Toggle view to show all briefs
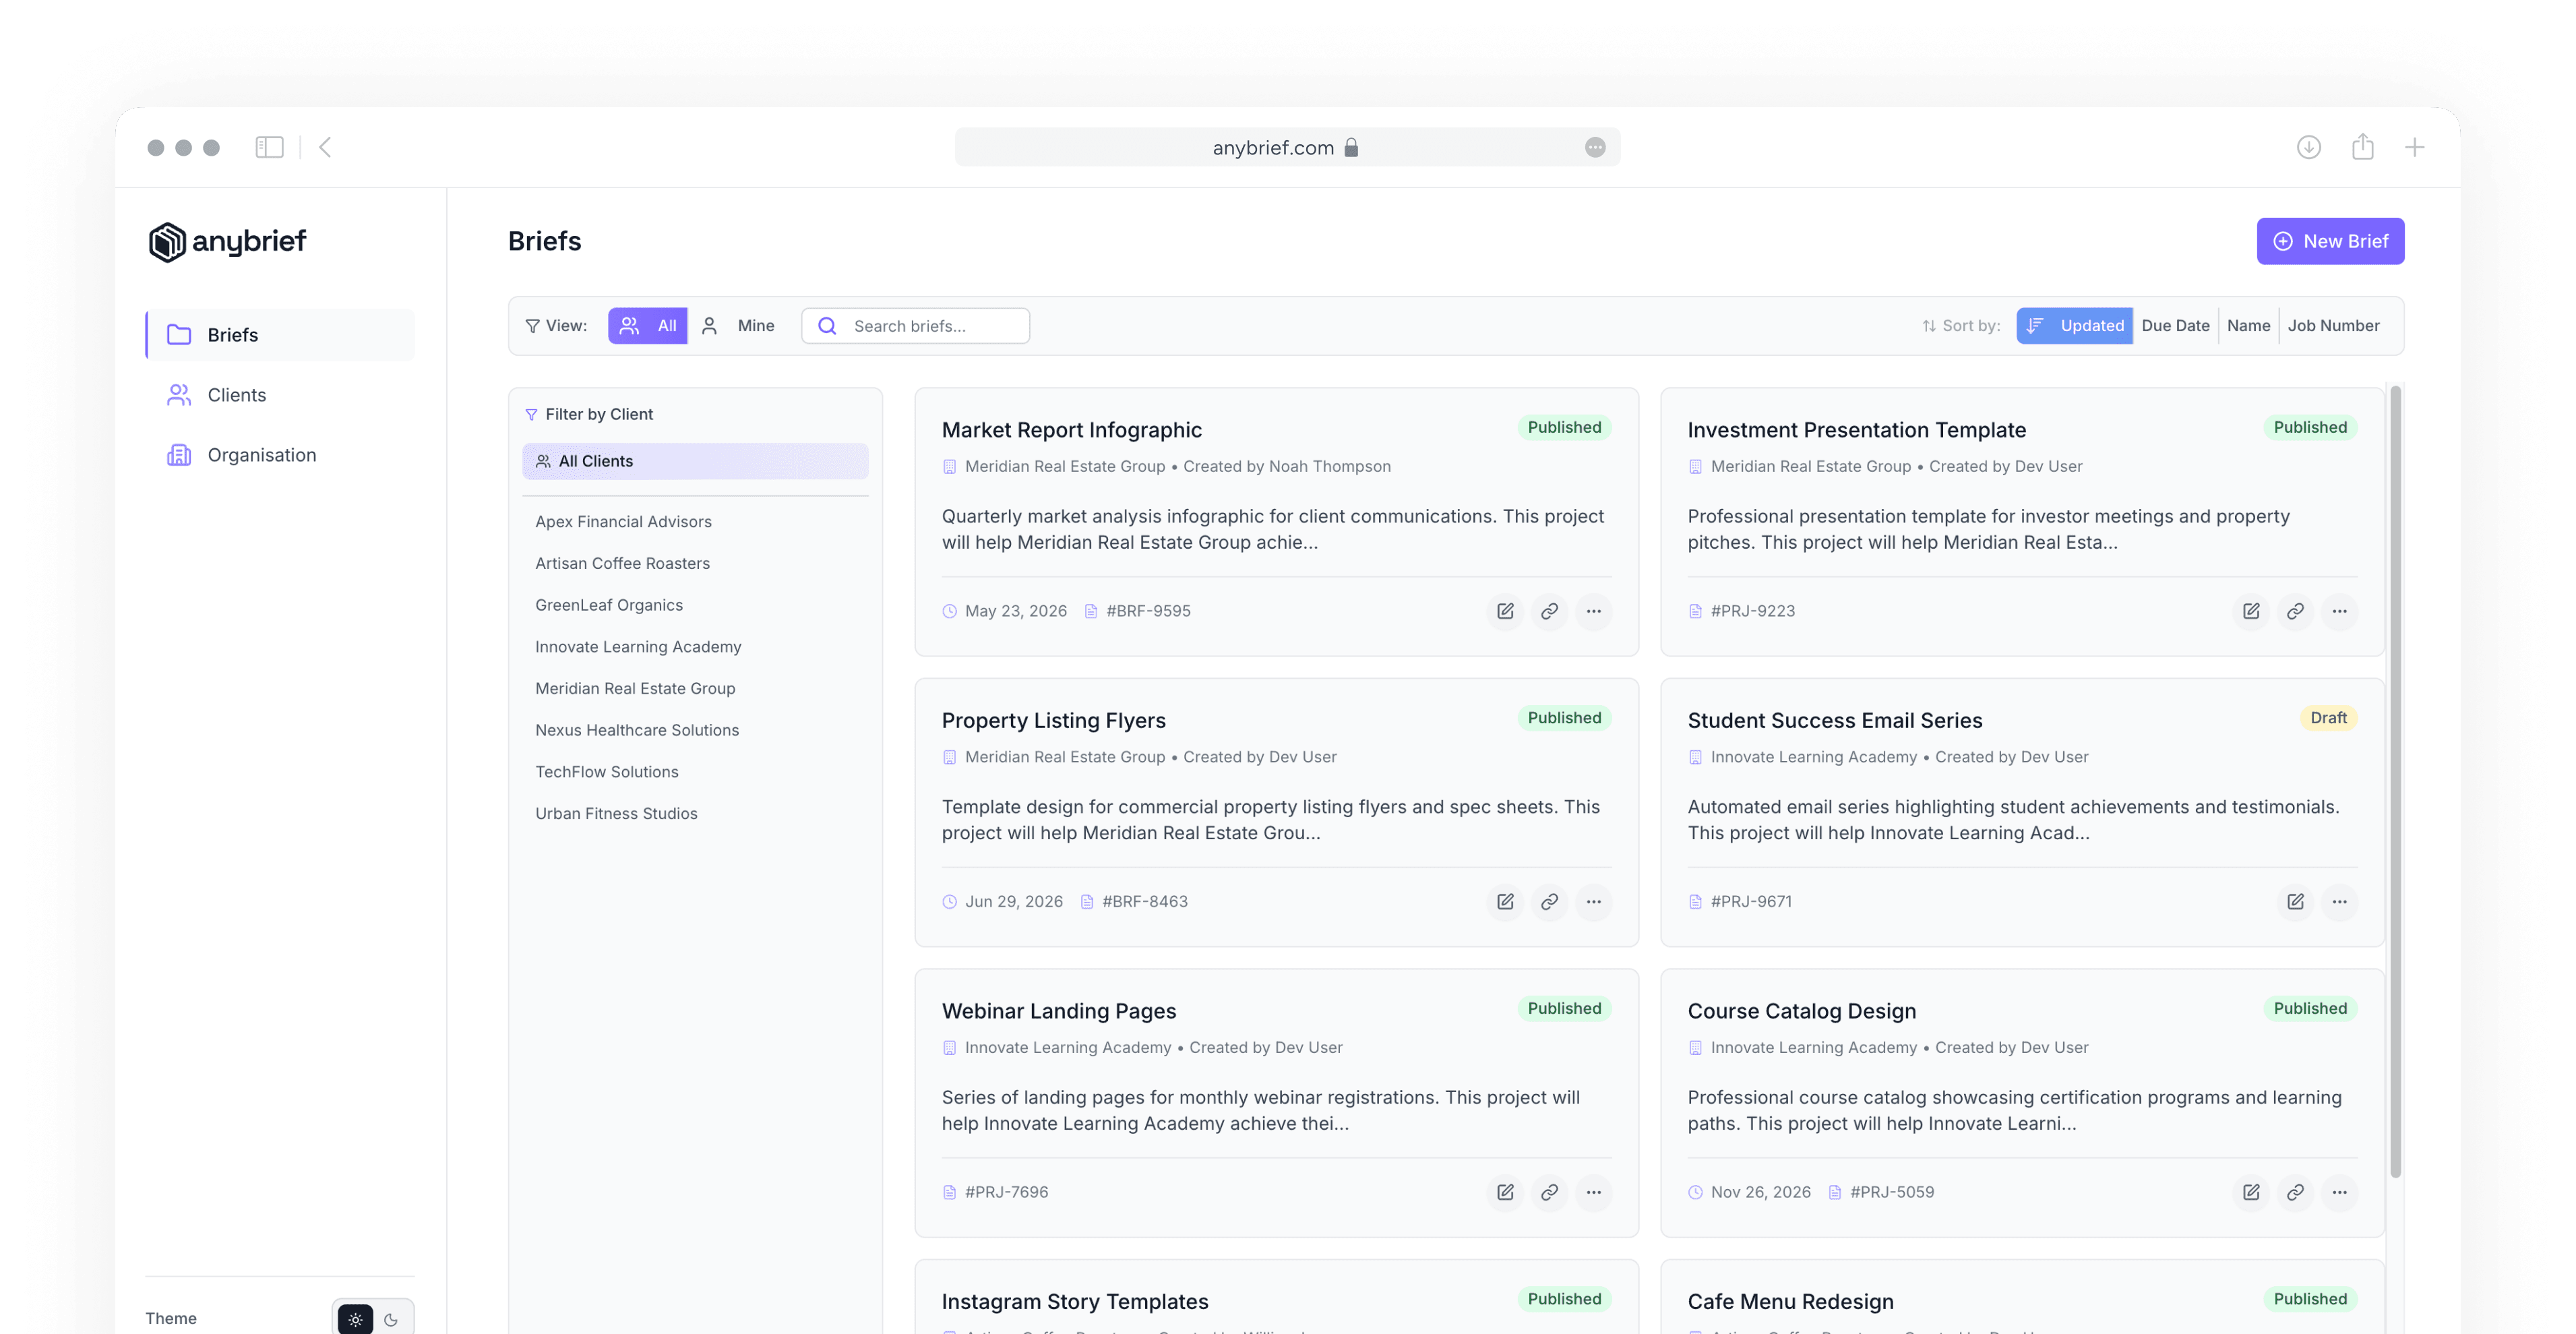This screenshot has width=2576, height=1334. 648,325
